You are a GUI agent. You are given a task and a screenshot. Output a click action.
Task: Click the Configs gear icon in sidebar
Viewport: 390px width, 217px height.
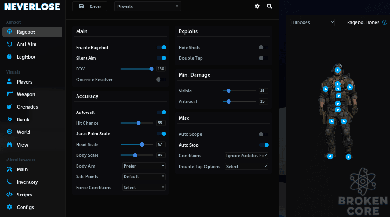pos(9,207)
